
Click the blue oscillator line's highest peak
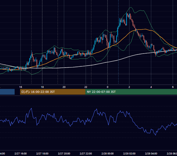click(31, 108)
